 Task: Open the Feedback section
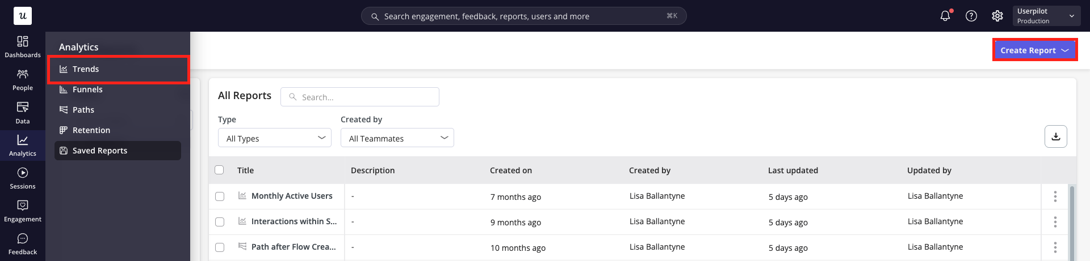point(23,243)
